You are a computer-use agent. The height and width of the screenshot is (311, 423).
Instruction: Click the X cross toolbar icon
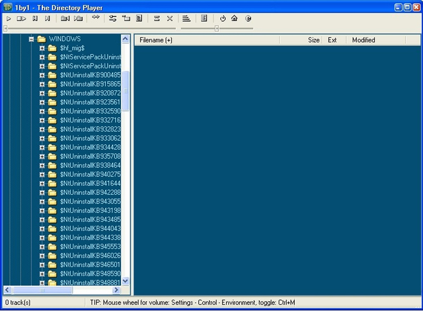pos(170,18)
